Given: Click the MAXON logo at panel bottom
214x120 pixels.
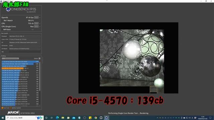Looking at the screenshot, I should pyautogui.click(x=13, y=113).
